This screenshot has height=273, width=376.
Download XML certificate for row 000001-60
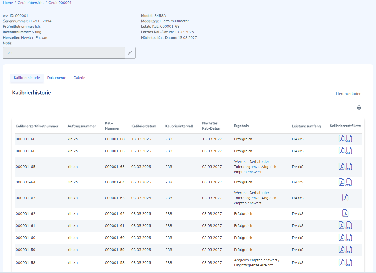[x=349, y=238]
